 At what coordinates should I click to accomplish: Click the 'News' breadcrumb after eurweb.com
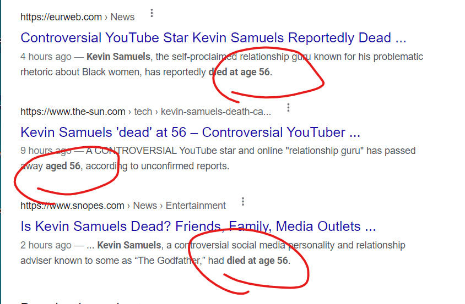tap(122, 17)
